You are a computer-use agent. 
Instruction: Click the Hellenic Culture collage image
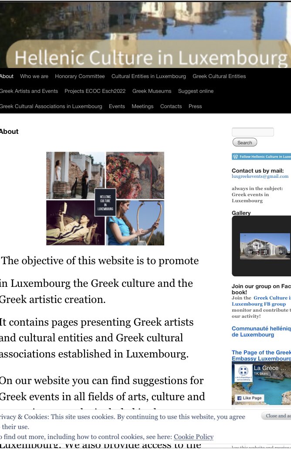tap(105, 198)
